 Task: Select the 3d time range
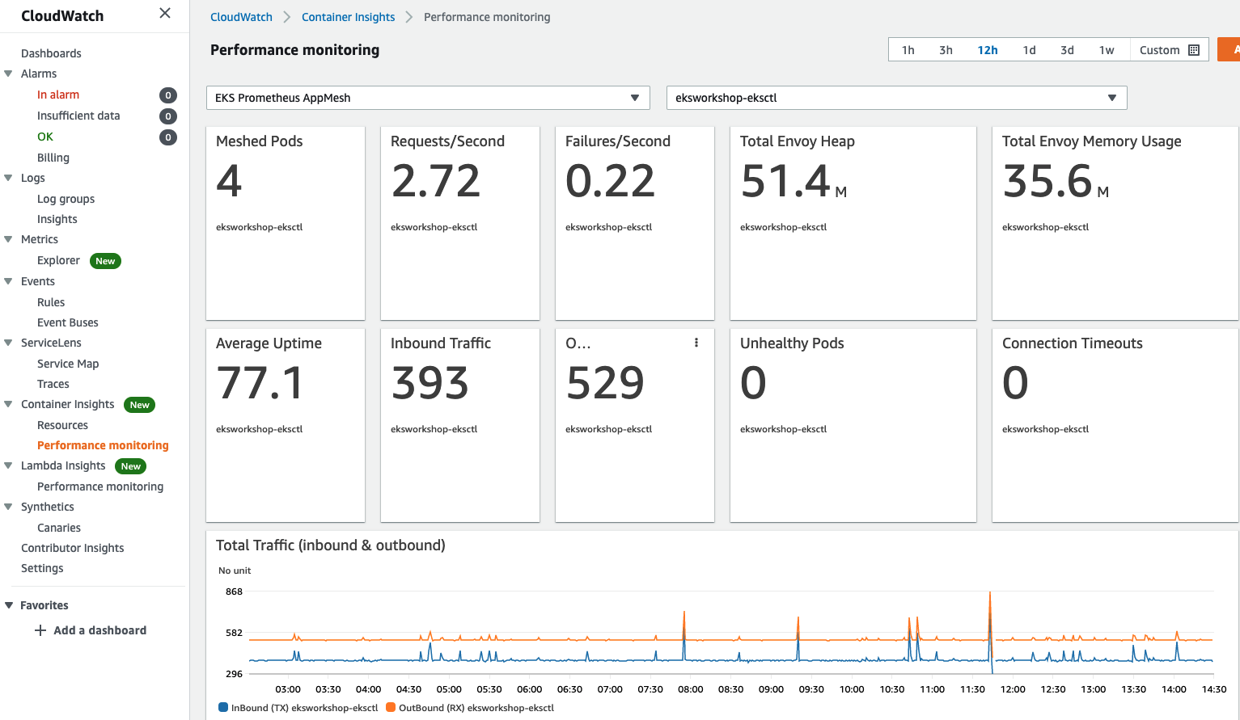pos(1067,50)
